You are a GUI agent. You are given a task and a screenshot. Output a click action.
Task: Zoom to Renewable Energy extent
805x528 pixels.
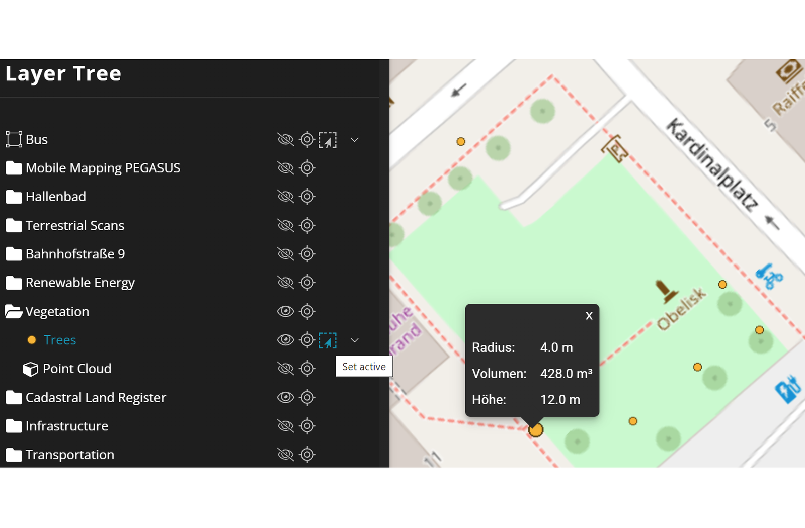pos(307,283)
